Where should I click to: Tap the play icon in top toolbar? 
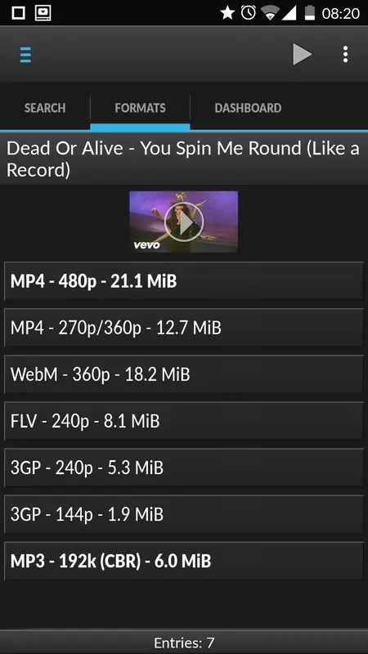(x=302, y=54)
